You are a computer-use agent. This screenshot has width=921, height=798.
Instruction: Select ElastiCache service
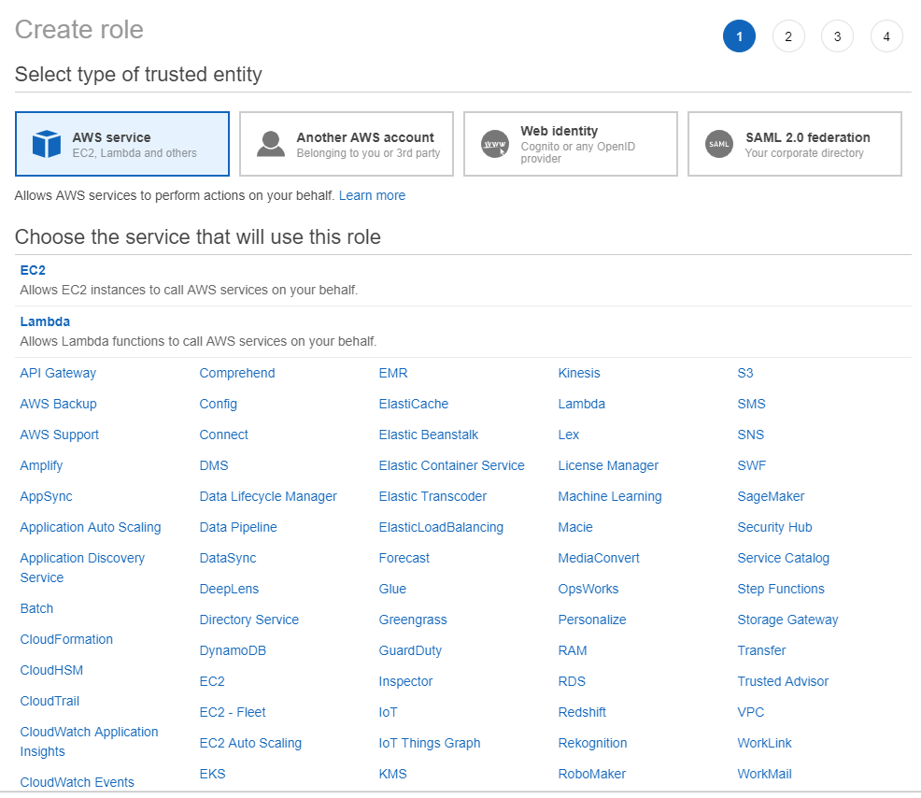(x=414, y=405)
